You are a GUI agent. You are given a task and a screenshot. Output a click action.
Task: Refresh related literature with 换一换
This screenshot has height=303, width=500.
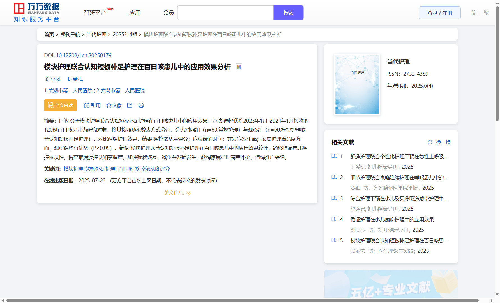439,142
